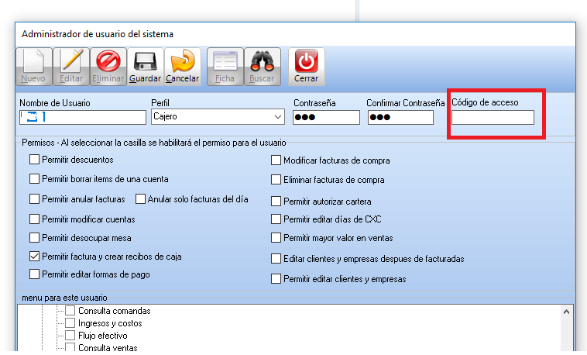Open the Ficha form icon
587x355 pixels.
pyautogui.click(x=225, y=67)
